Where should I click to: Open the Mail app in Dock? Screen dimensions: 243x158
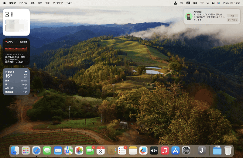coord(58,150)
